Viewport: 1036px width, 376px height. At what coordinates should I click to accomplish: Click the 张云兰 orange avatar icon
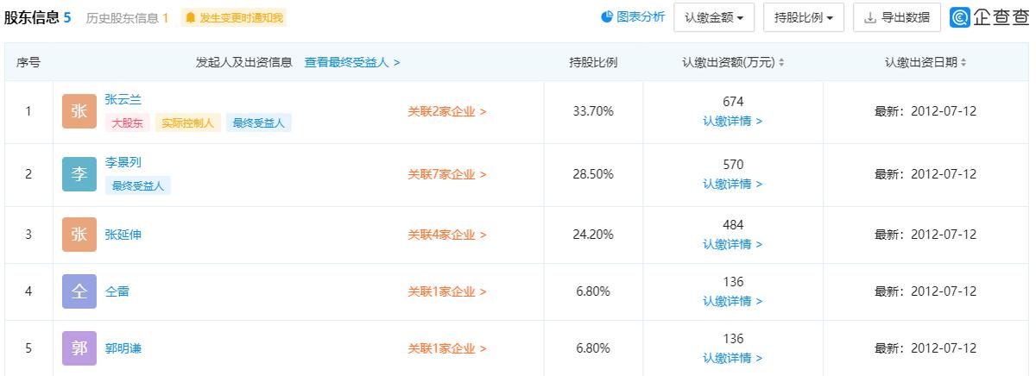[x=79, y=111]
